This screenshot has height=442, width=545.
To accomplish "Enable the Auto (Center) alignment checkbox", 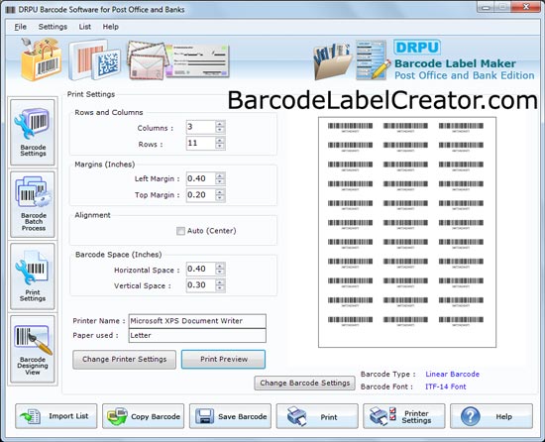I will [180, 231].
